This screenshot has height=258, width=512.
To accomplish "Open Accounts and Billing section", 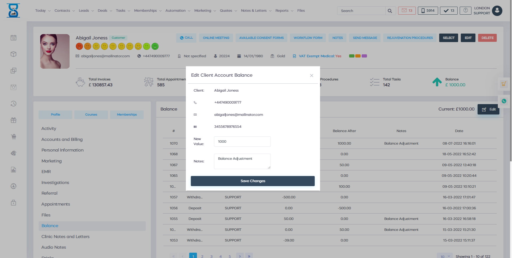I will [62, 140].
